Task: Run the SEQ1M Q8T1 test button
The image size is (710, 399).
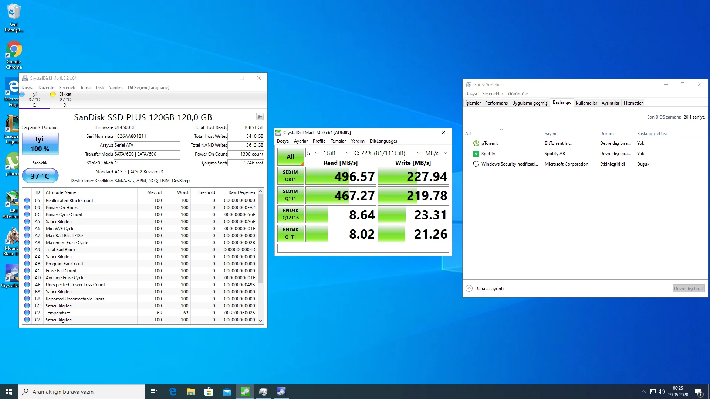Action: coord(290,176)
